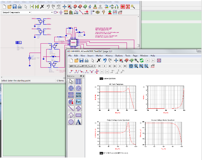Go to first page button
Image resolution: width=202 pixels, height=160 pixels.
(100, 66)
